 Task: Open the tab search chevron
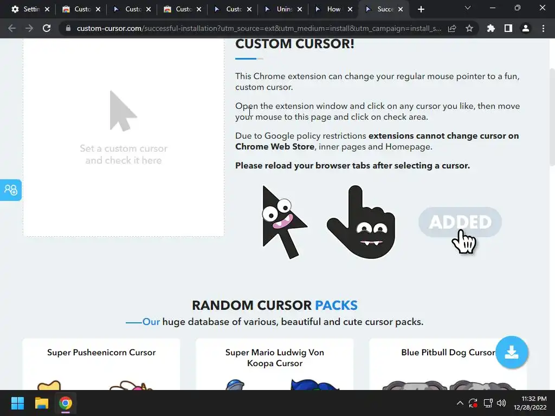[468, 8]
